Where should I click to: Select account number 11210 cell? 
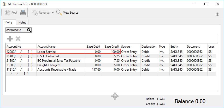pyautogui.click(x=21, y=70)
